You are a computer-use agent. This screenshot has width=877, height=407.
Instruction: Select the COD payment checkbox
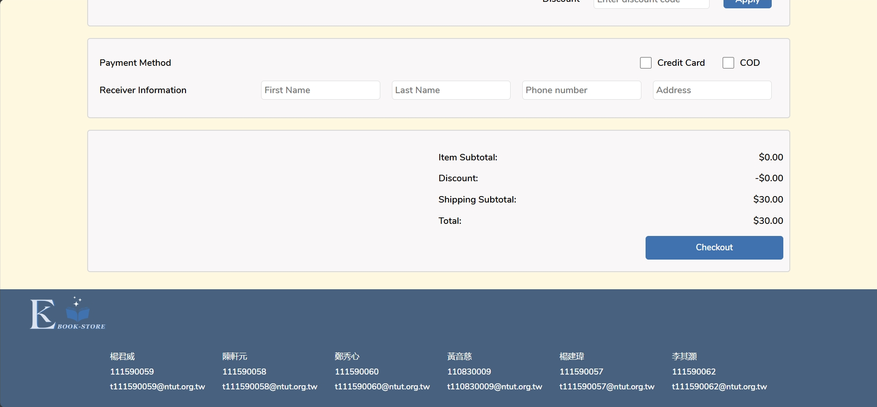728,63
